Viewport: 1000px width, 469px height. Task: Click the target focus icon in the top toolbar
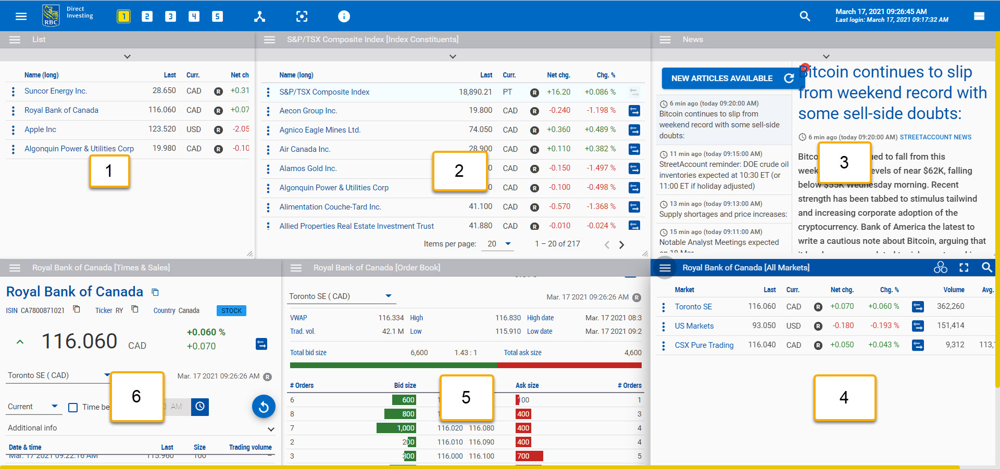point(302,16)
